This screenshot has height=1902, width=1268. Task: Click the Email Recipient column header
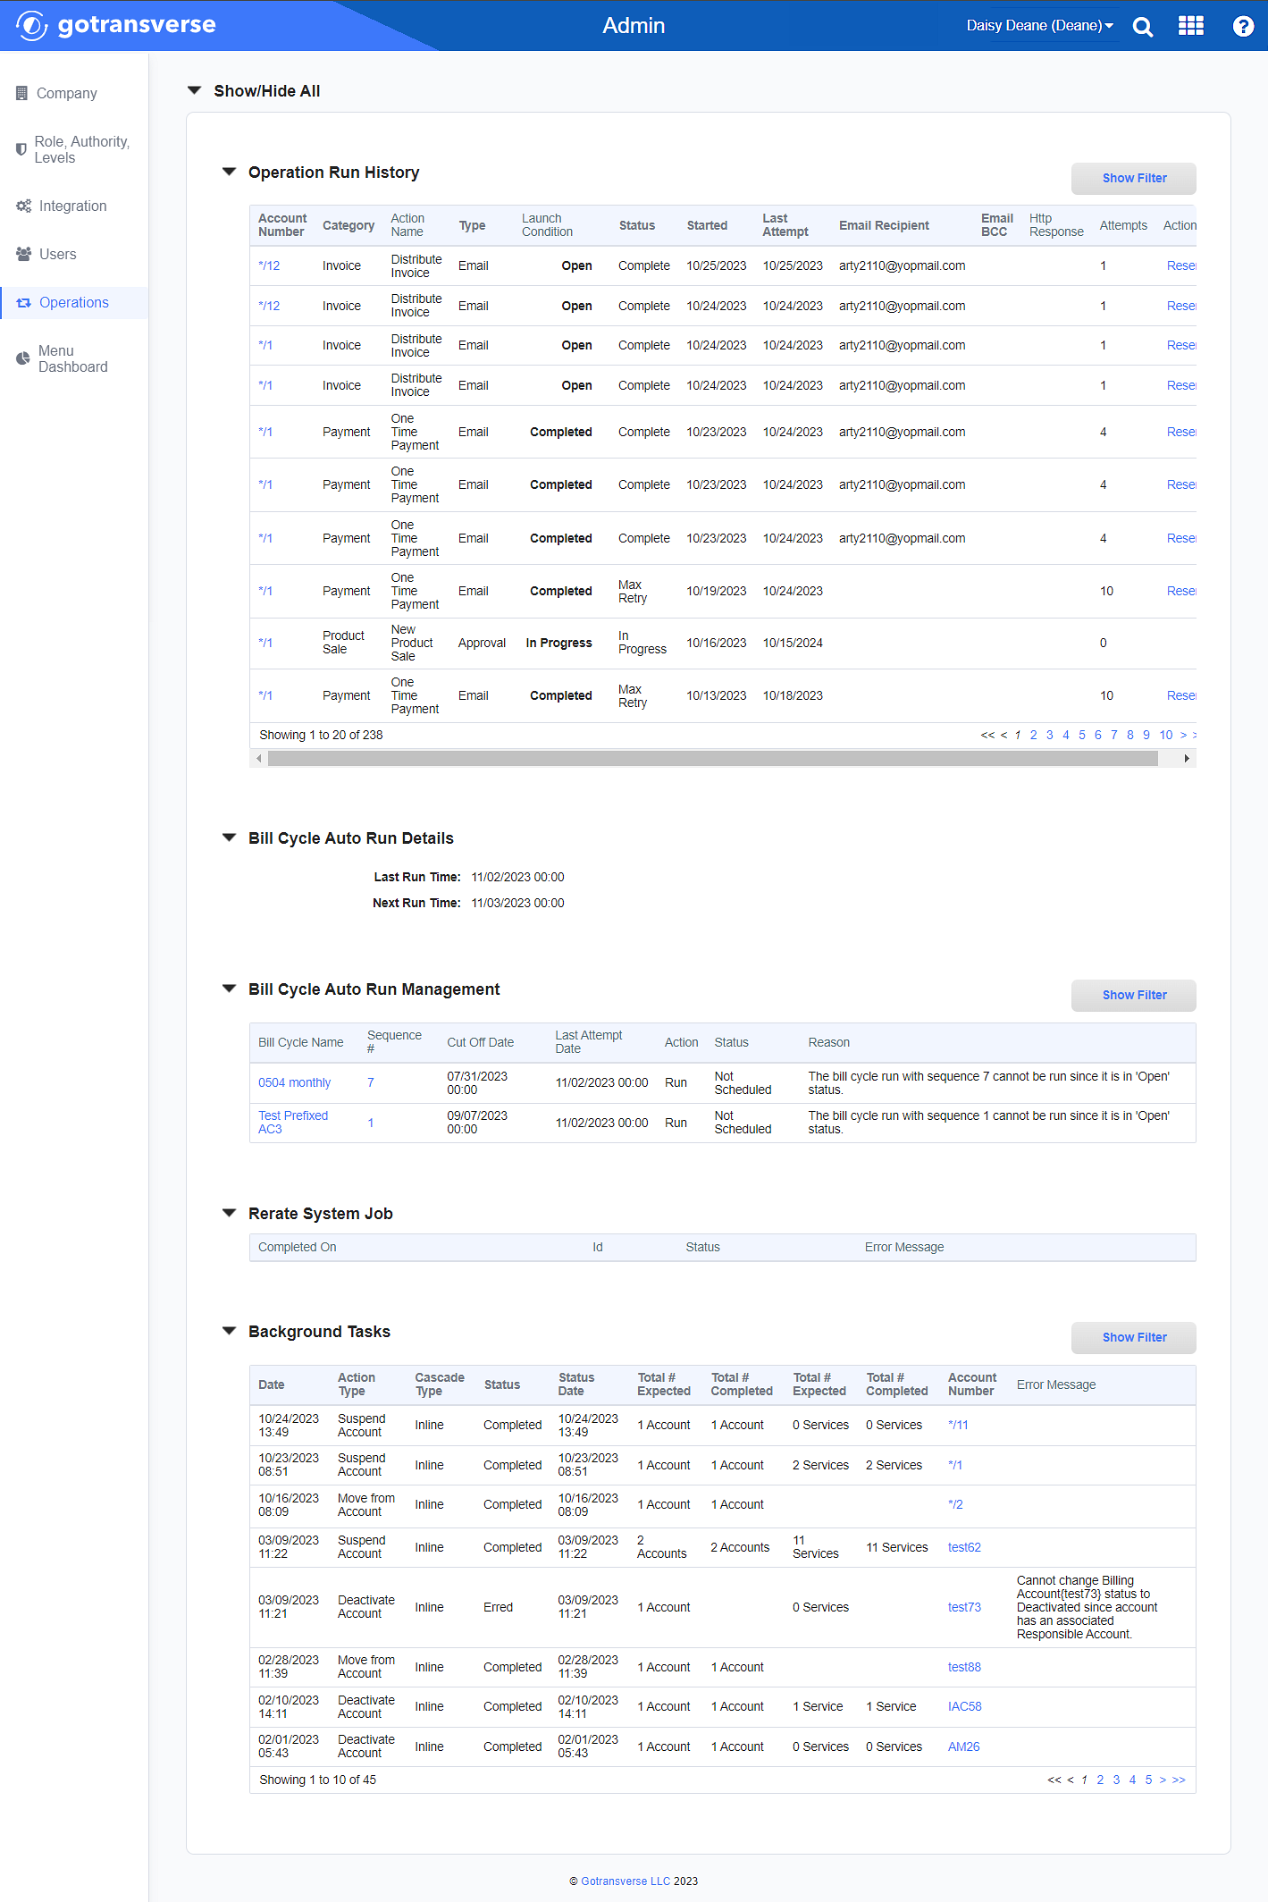(884, 225)
